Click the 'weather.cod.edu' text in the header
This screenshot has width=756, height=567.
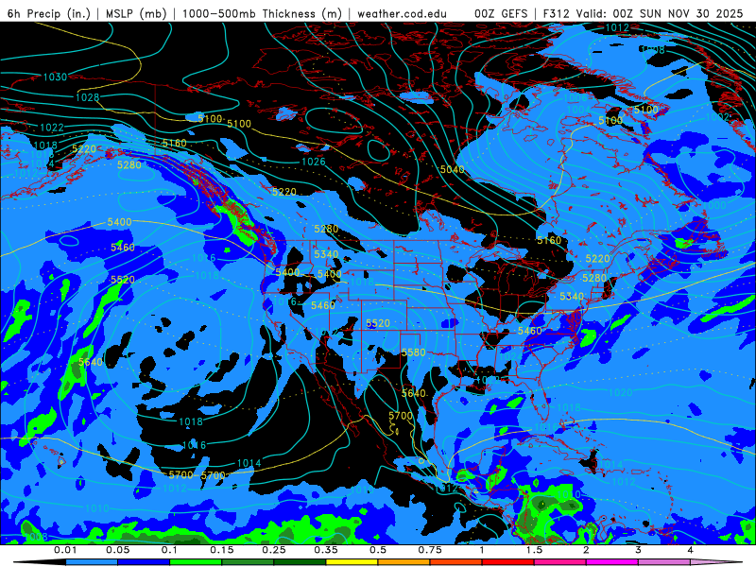pos(402,13)
